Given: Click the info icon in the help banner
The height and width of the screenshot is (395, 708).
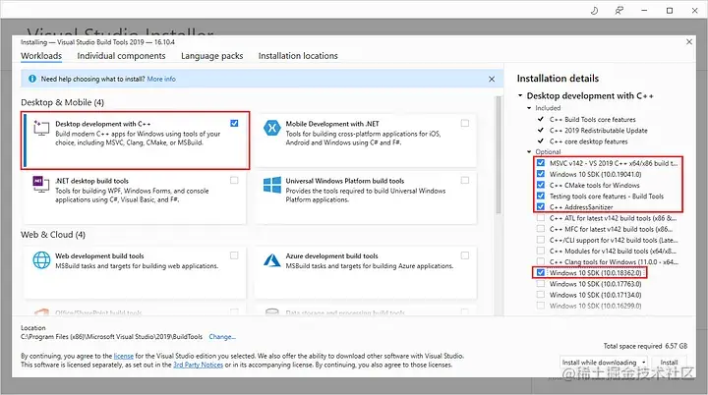Looking at the screenshot, I should (32, 79).
